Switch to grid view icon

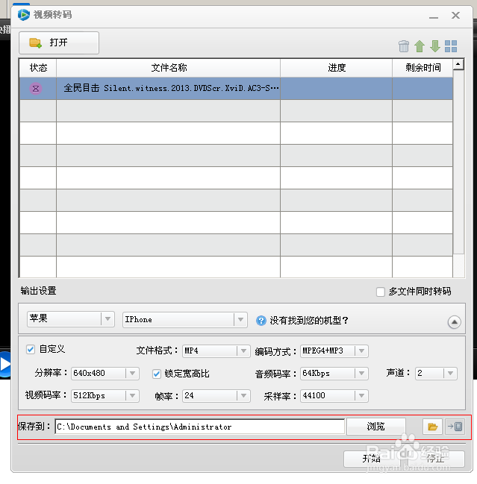(x=451, y=46)
